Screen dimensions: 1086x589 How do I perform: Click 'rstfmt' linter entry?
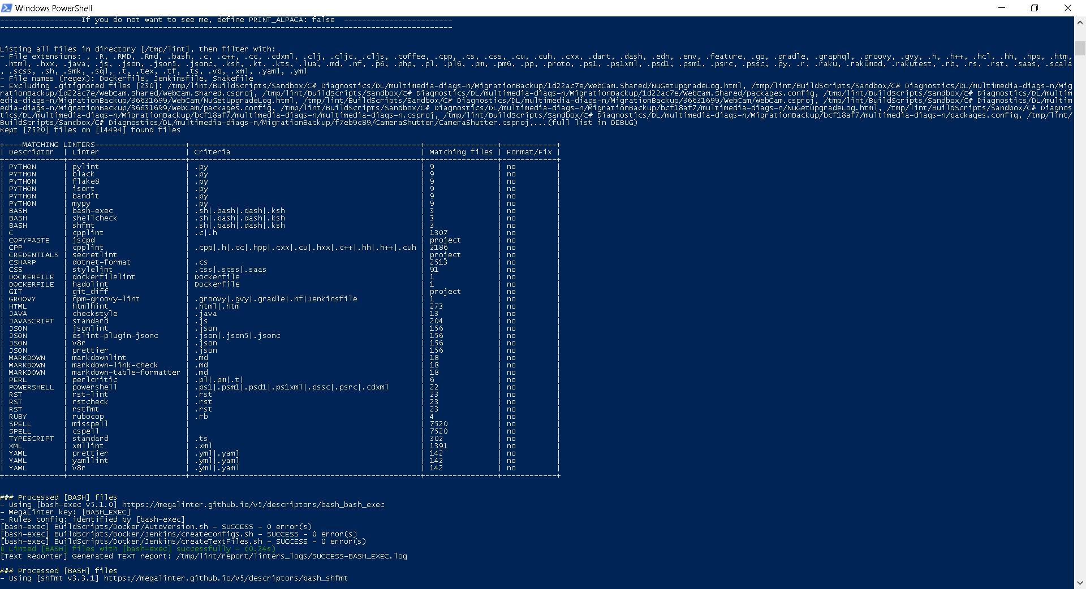coord(85,409)
